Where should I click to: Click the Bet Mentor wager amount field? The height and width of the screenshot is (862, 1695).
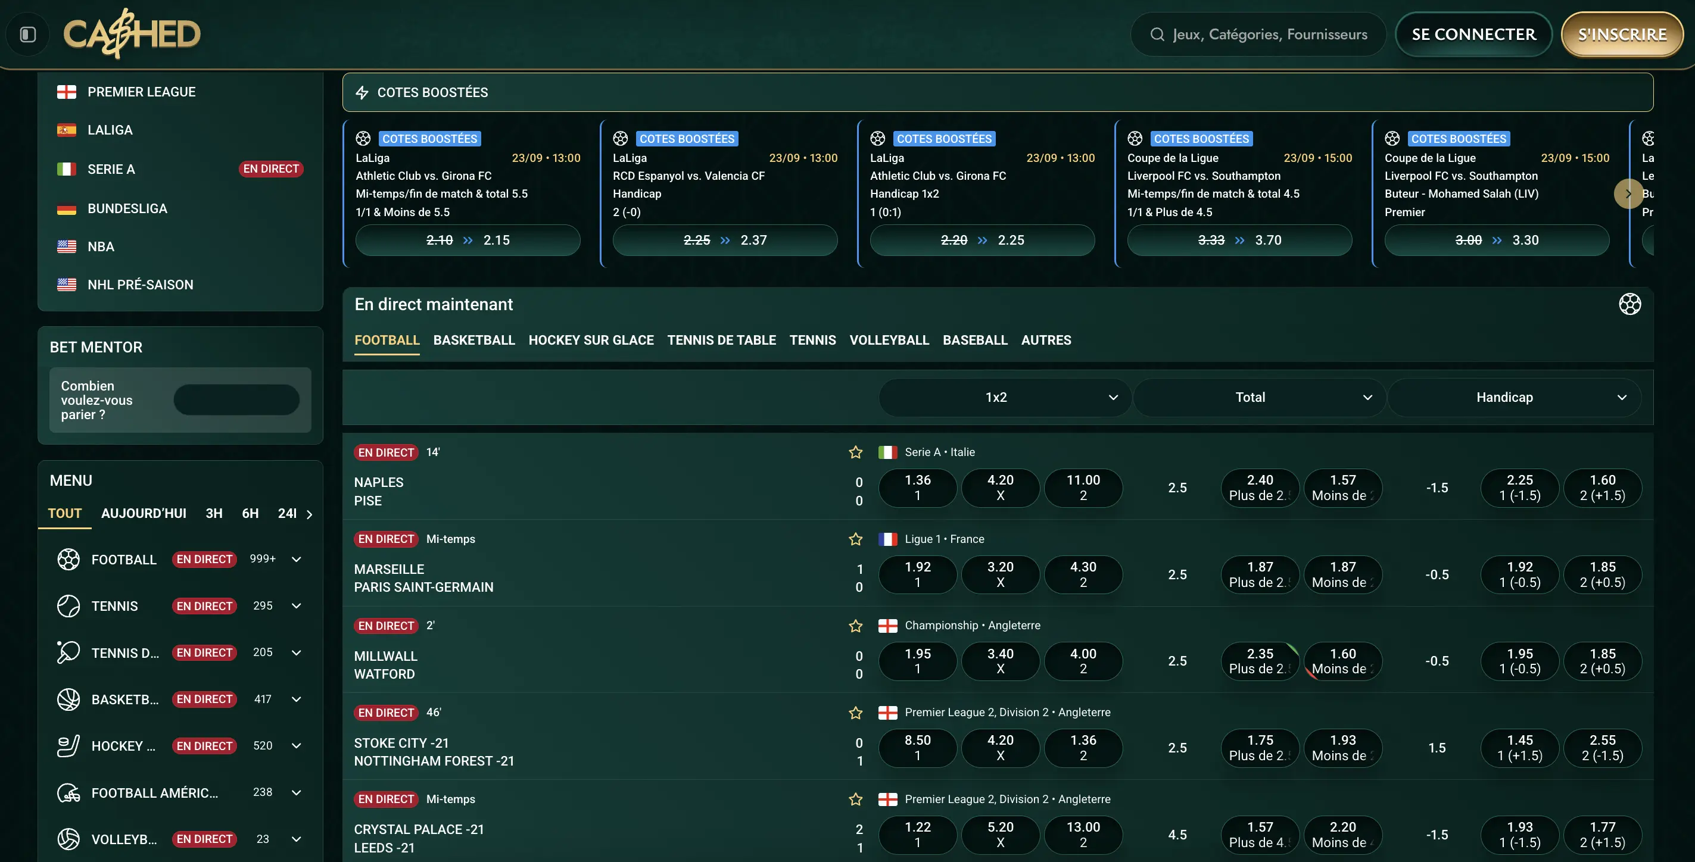coord(236,400)
